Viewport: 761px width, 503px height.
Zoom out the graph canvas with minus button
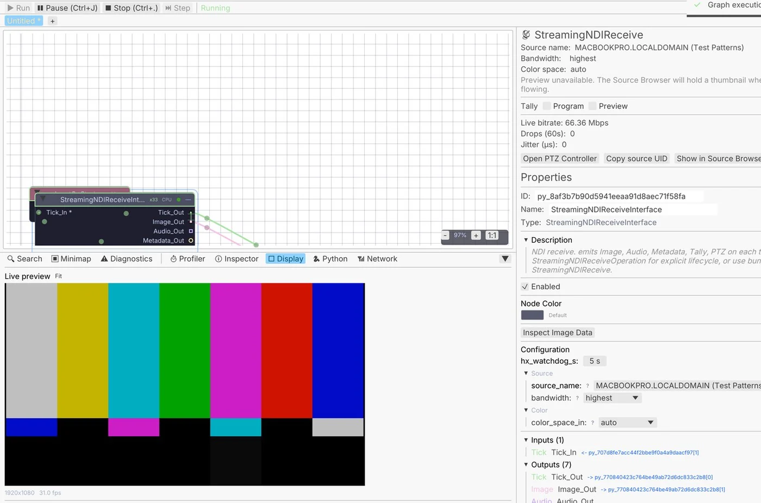point(445,235)
